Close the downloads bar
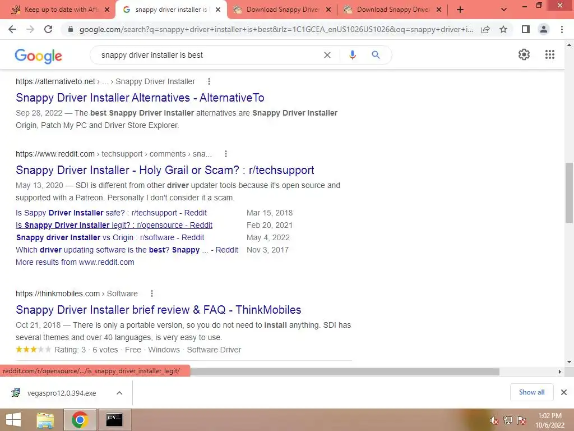Viewport: 574px width, 431px height. (564, 392)
